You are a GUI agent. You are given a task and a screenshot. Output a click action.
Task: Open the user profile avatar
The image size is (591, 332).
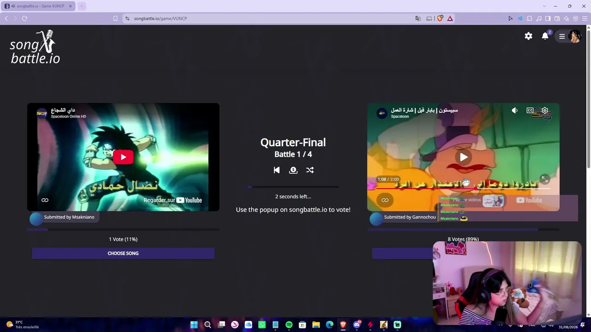(x=575, y=36)
